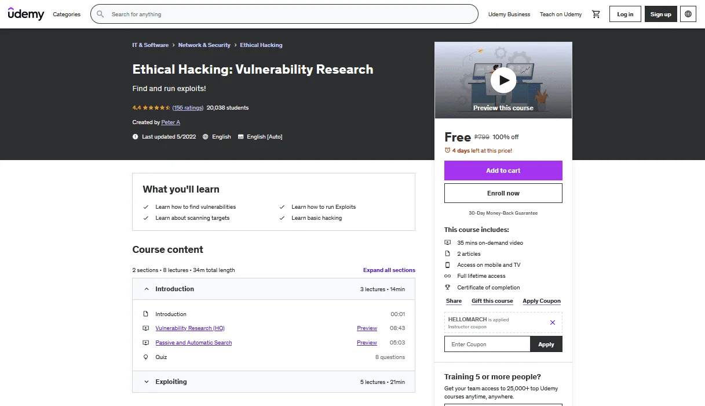The image size is (705, 406).
Task: Click Preview for Vulnerability Research (HQ)
Action: (x=367, y=328)
